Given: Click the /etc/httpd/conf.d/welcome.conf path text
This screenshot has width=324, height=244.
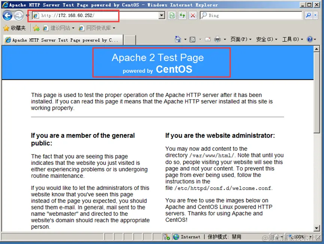Looking at the screenshot, I should (223, 188).
